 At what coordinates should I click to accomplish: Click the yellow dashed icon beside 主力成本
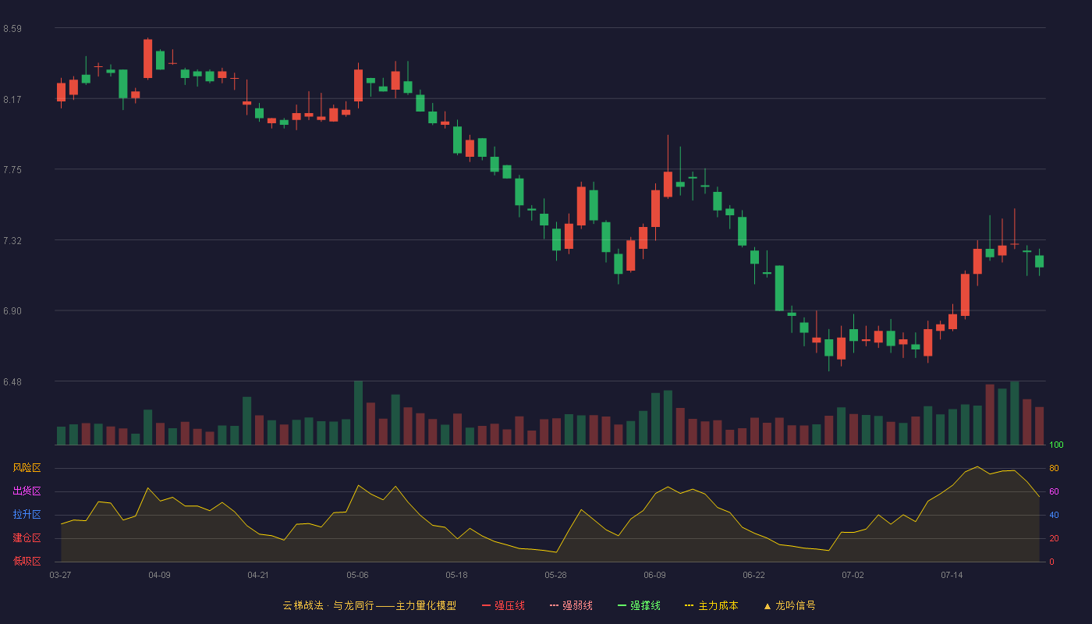pyautogui.click(x=690, y=605)
